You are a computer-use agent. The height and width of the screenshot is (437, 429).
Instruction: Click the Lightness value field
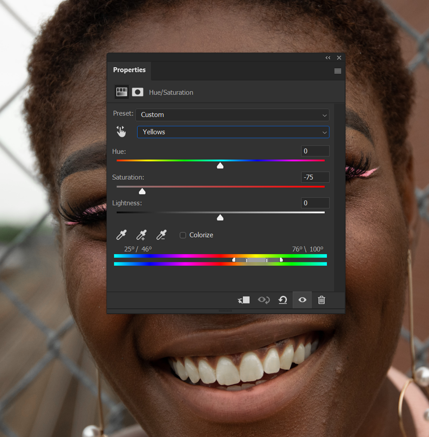tap(315, 203)
